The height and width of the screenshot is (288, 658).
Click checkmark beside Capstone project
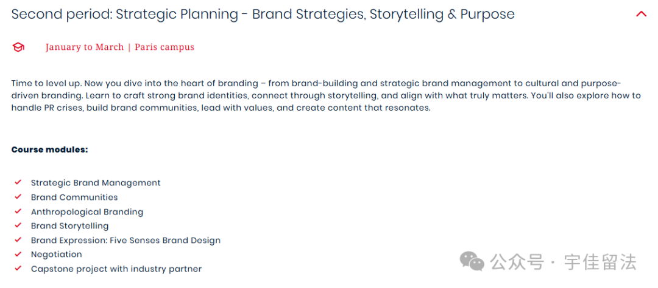point(18,269)
